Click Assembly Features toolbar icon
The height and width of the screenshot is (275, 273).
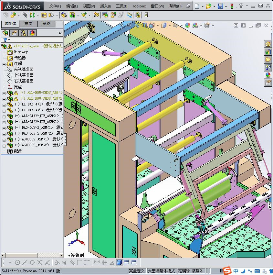[72, 15]
